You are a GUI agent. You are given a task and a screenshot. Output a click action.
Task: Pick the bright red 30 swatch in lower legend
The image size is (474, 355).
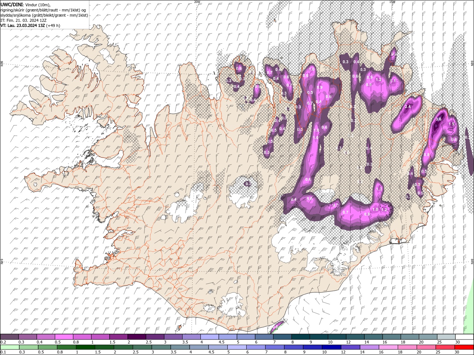(464, 347)
